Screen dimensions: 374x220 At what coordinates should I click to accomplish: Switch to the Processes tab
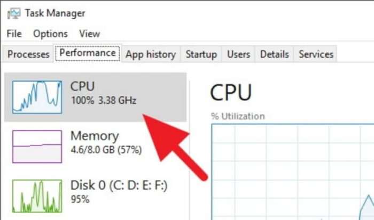point(28,54)
